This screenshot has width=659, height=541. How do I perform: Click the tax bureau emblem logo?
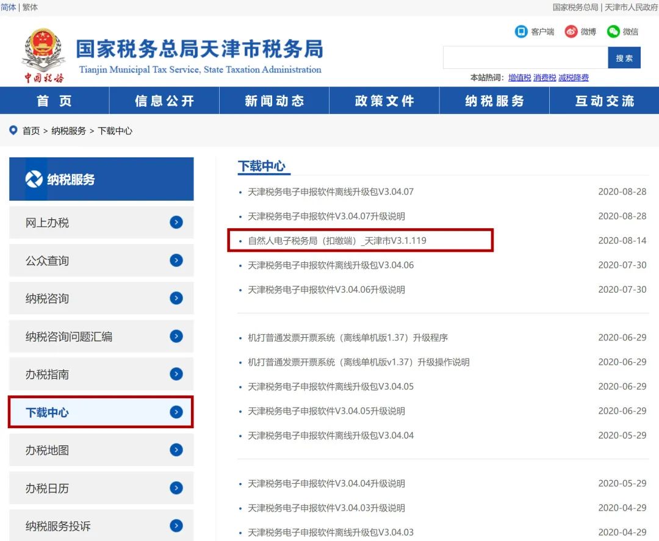(x=43, y=55)
